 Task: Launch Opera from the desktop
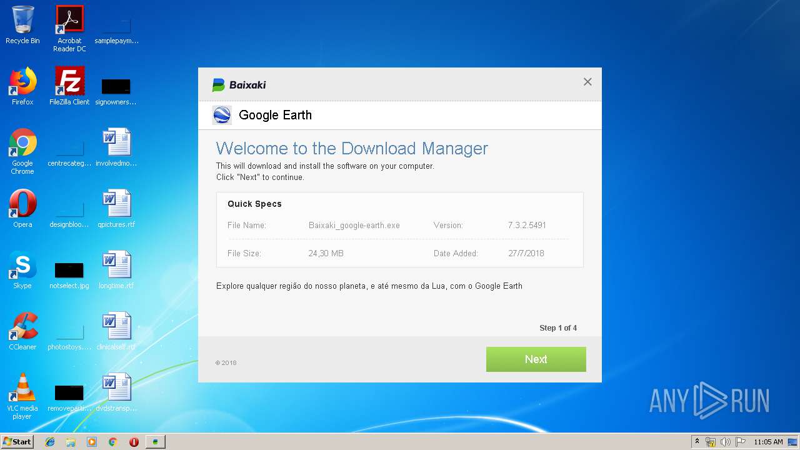[22, 209]
